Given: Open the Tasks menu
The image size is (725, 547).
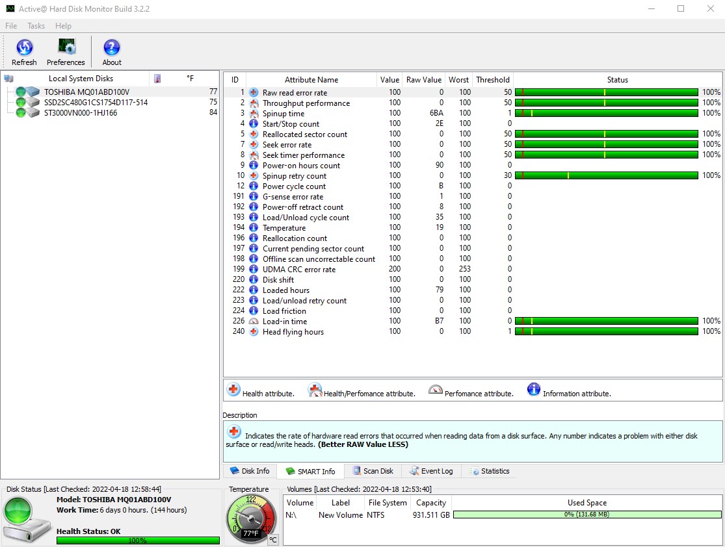Looking at the screenshot, I should tap(36, 26).
